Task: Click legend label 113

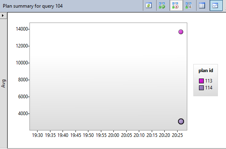Action: pyautogui.click(x=209, y=81)
